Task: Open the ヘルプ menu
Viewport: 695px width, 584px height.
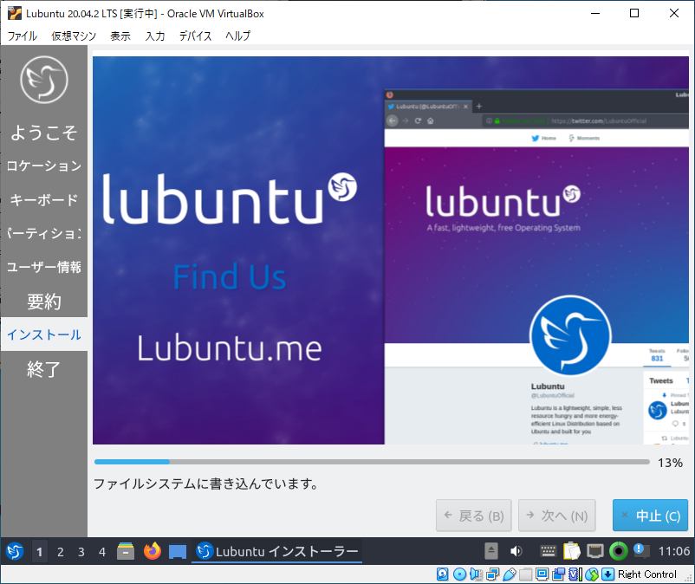Action: [238, 36]
